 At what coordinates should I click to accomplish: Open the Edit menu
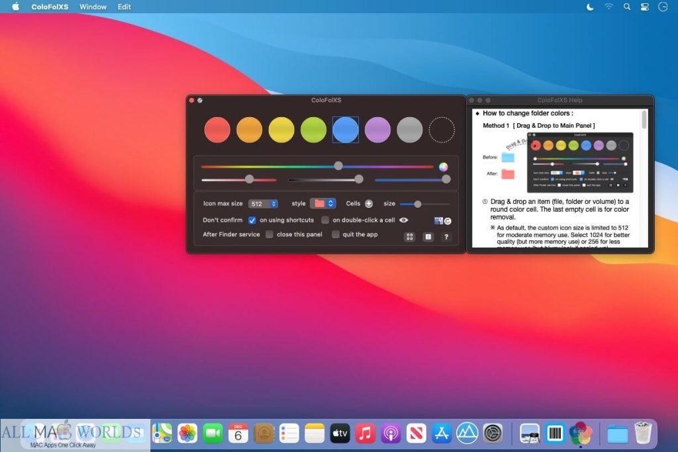pos(124,7)
